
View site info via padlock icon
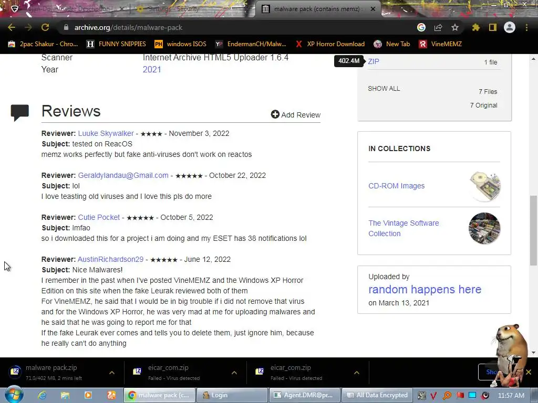pyautogui.click(x=66, y=27)
